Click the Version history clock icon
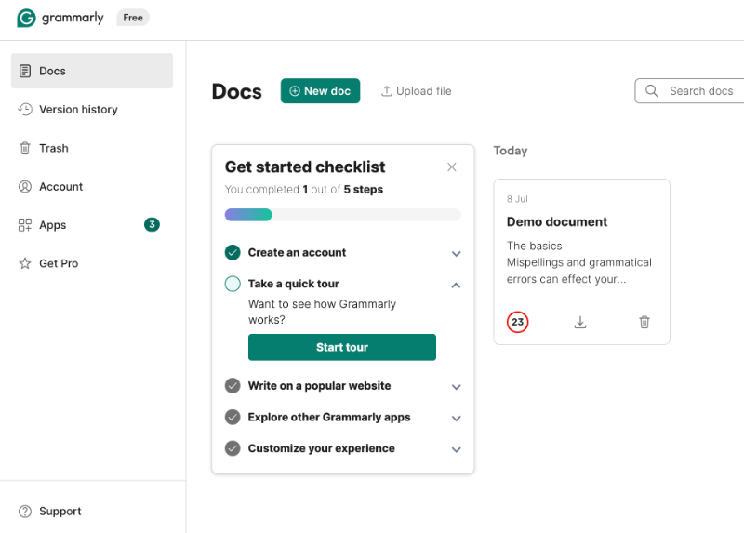The width and height of the screenshot is (744, 533). pos(25,109)
